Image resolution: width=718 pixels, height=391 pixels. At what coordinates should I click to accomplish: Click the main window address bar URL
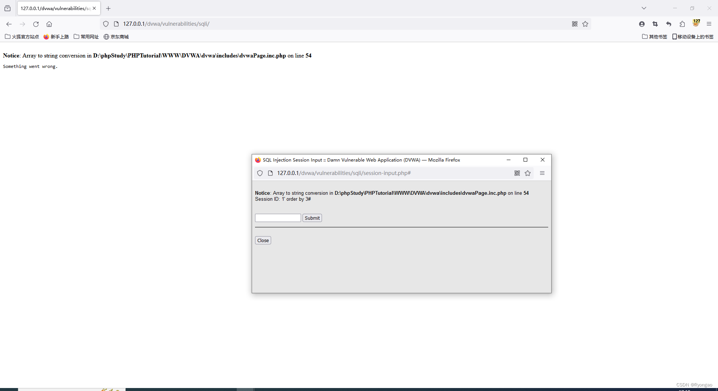click(x=166, y=24)
